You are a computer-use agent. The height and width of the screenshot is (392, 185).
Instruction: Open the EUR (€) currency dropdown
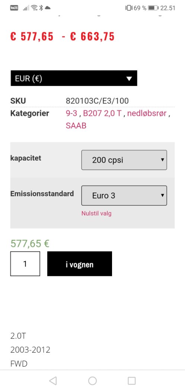coord(74,78)
